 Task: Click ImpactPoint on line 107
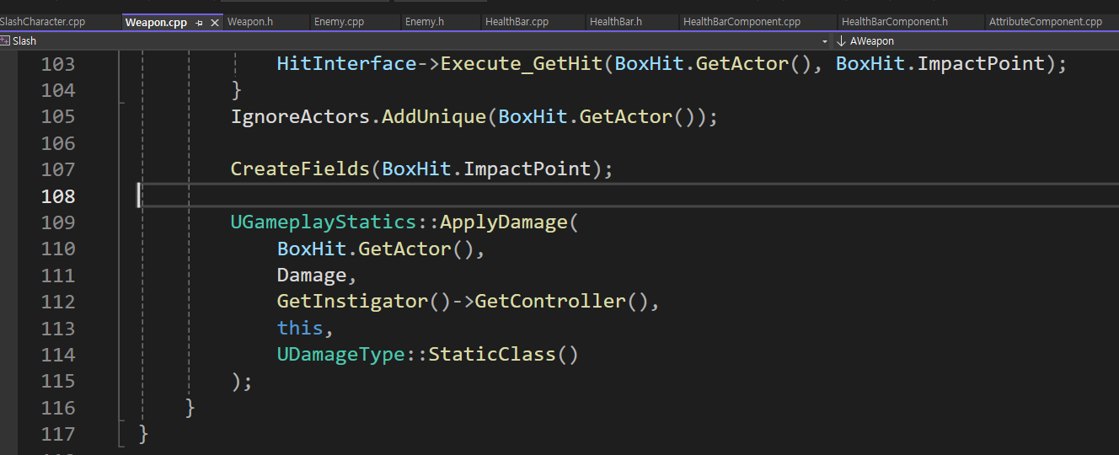click(527, 169)
